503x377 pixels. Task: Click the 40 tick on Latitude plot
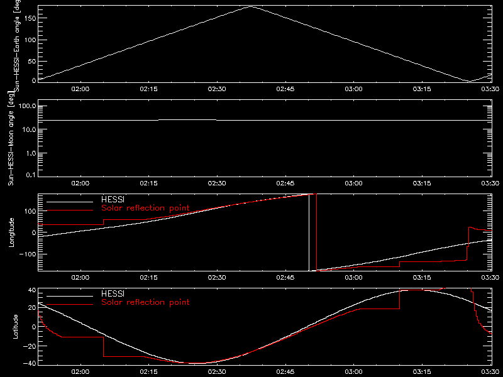pyautogui.click(x=32, y=290)
